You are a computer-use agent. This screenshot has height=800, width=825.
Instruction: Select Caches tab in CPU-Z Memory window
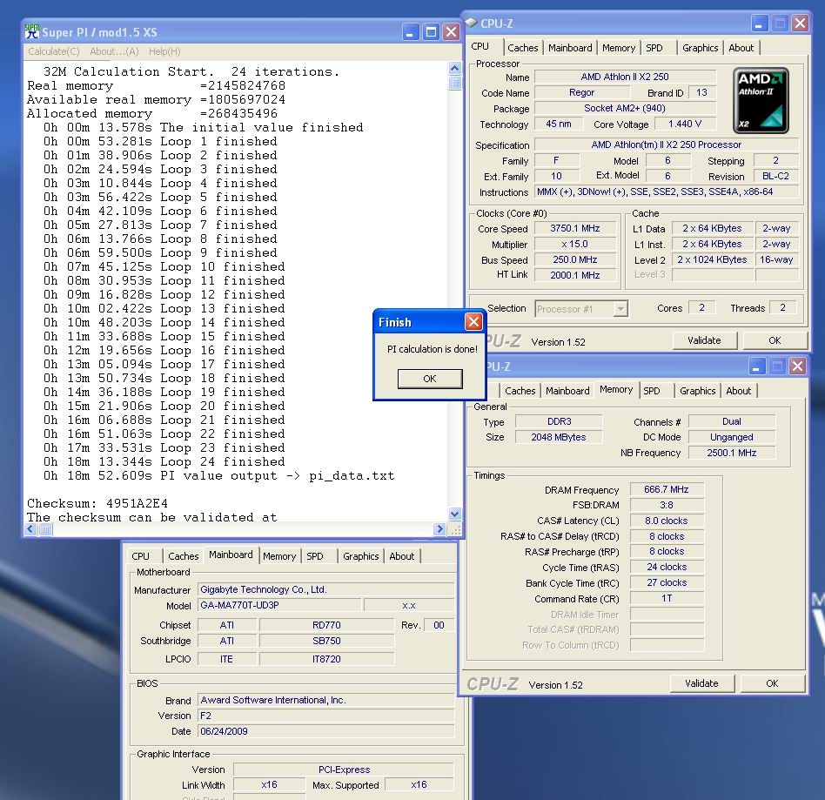520,391
